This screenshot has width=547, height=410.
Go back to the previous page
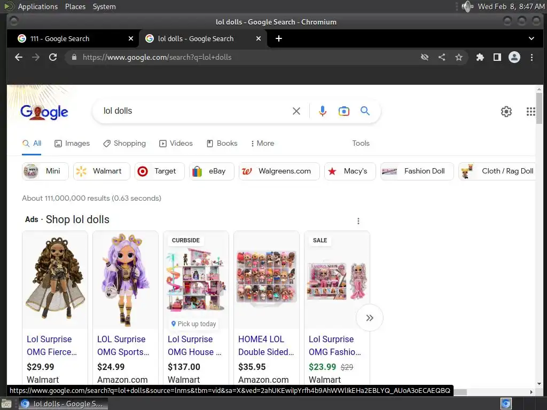[19, 57]
